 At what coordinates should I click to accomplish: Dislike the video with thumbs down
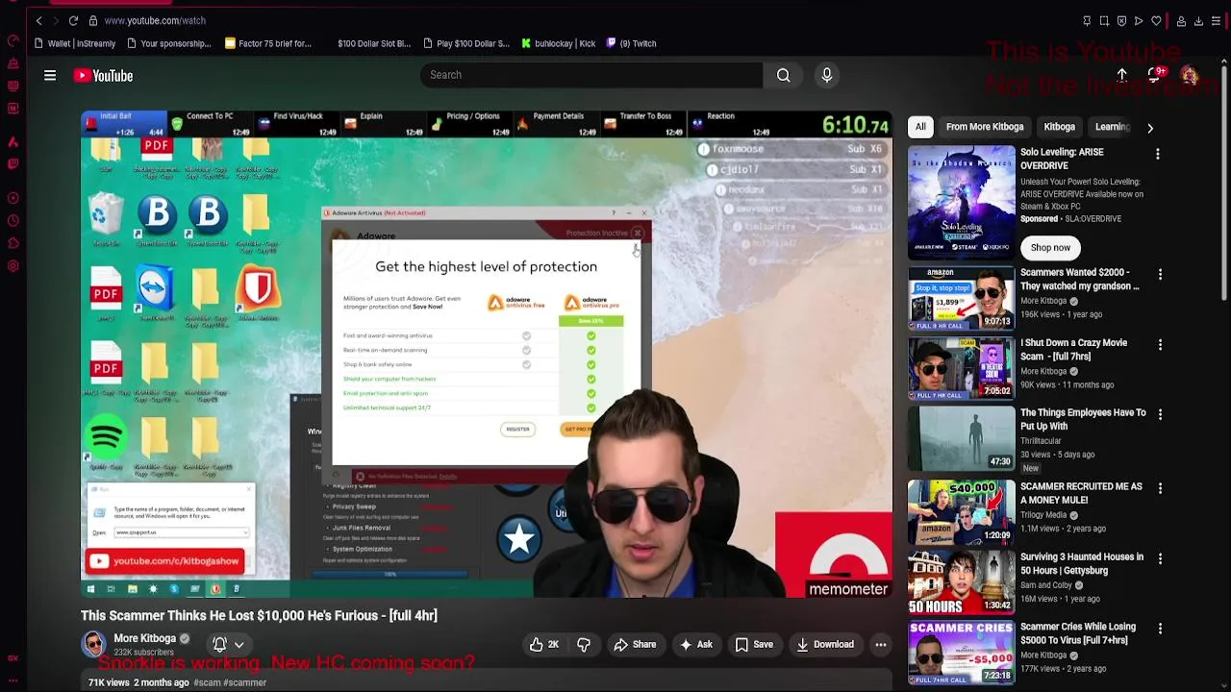(584, 645)
